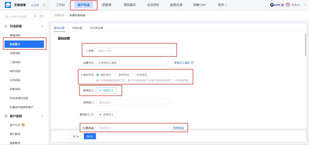Click the 取消 button
Viewport: 309px width, 145px height.
(x=76, y=136)
